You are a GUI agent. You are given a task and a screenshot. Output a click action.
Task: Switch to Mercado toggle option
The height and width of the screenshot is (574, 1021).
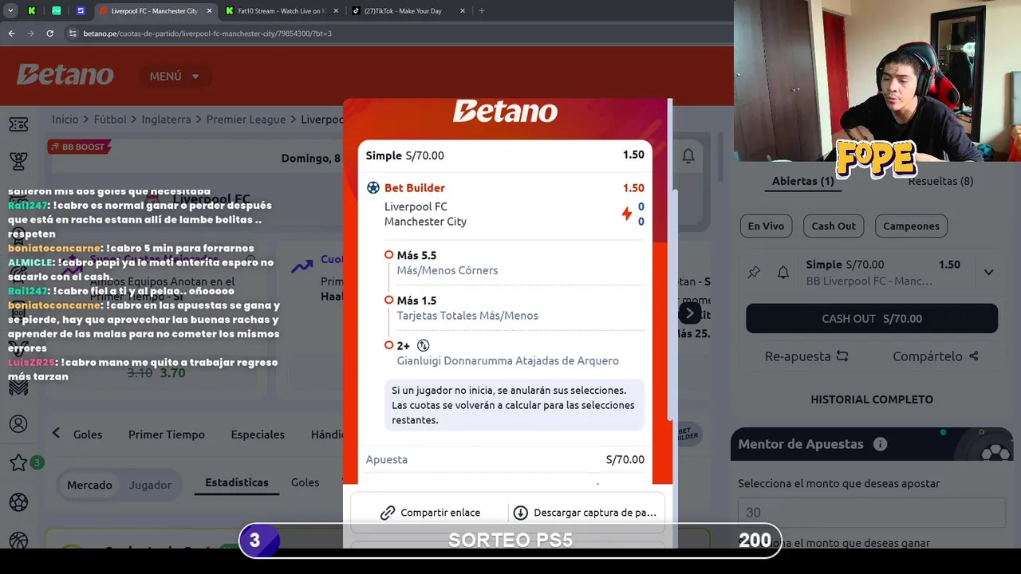coord(89,485)
